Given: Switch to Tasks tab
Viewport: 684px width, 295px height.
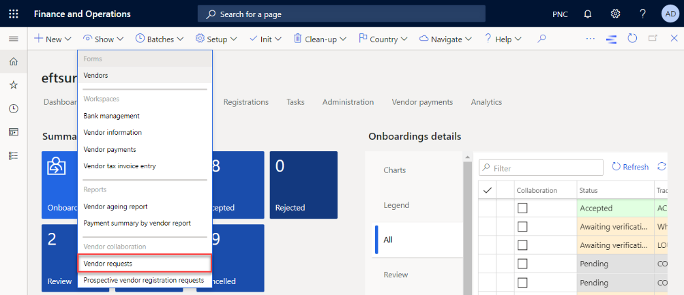Looking at the screenshot, I should [x=295, y=102].
